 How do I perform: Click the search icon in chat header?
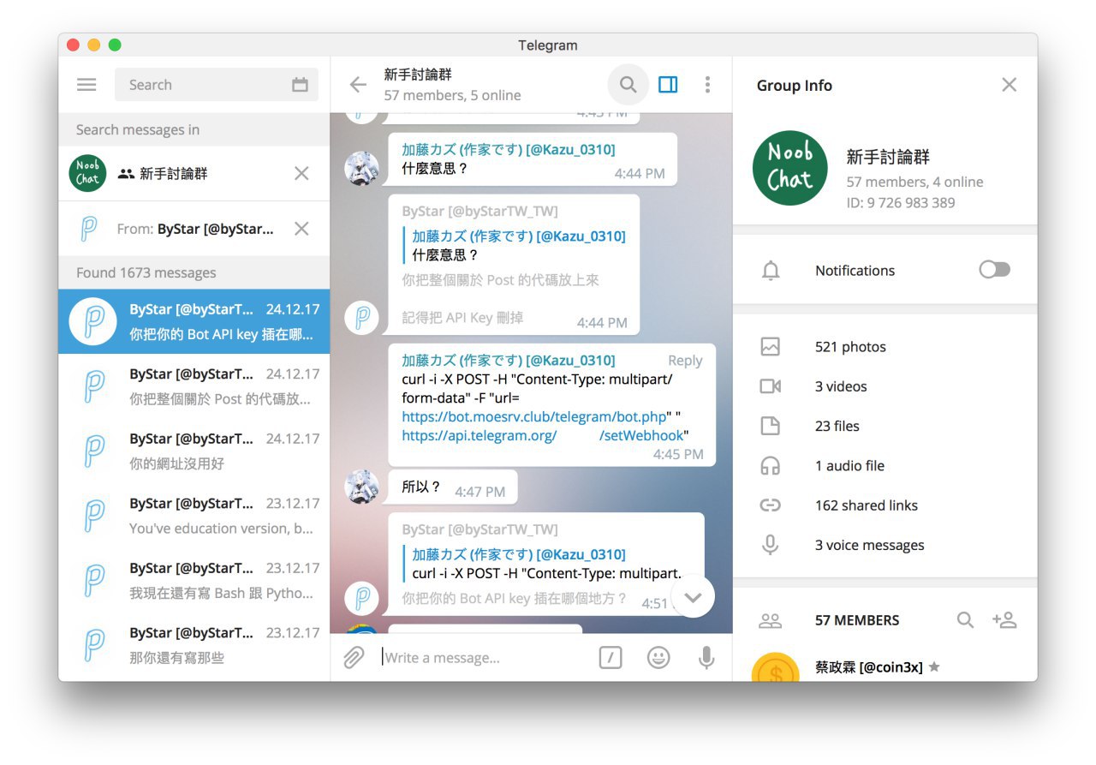tap(628, 84)
